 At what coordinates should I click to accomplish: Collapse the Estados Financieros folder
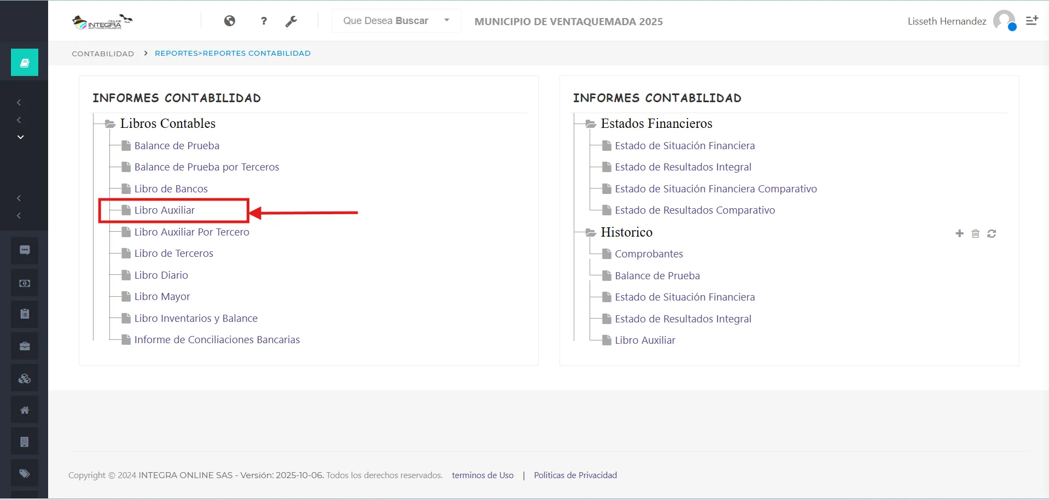(591, 124)
